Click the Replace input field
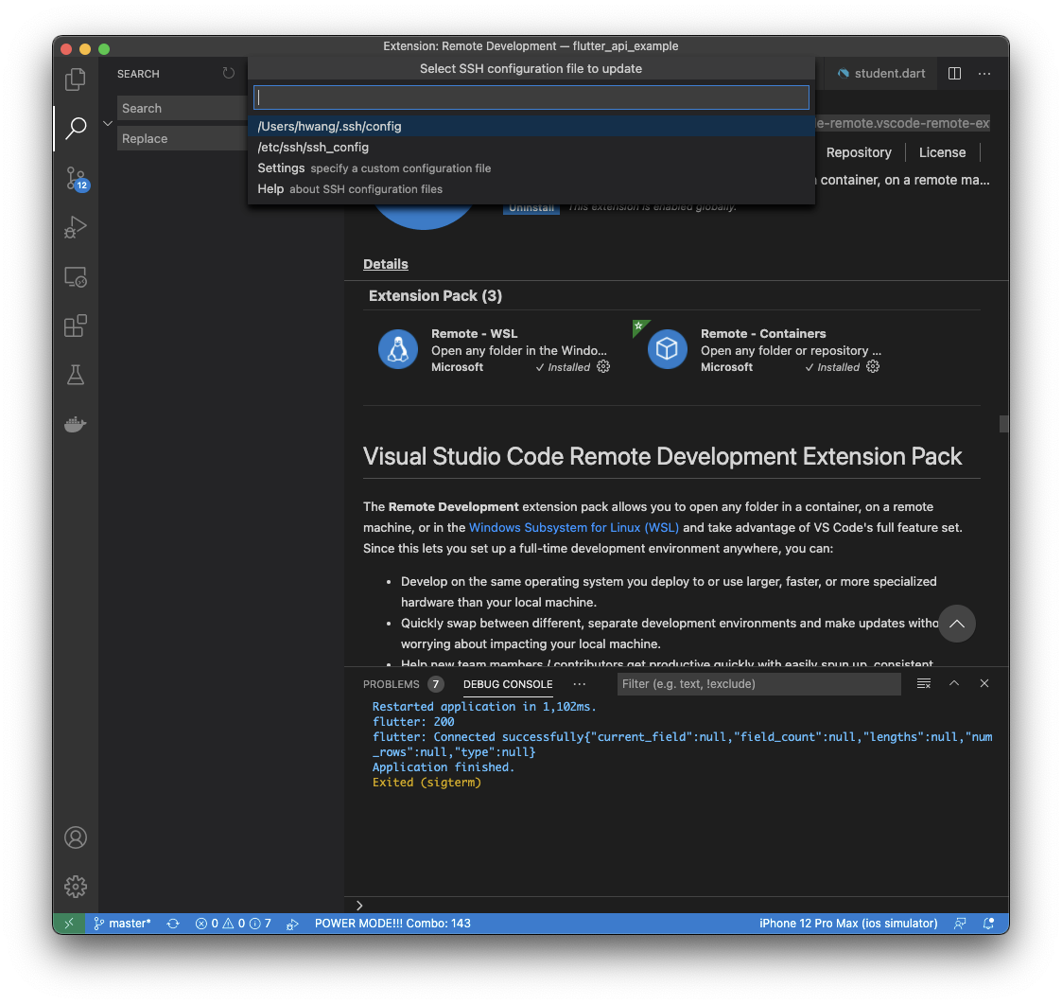1062x1004 pixels. tap(182, 138)
